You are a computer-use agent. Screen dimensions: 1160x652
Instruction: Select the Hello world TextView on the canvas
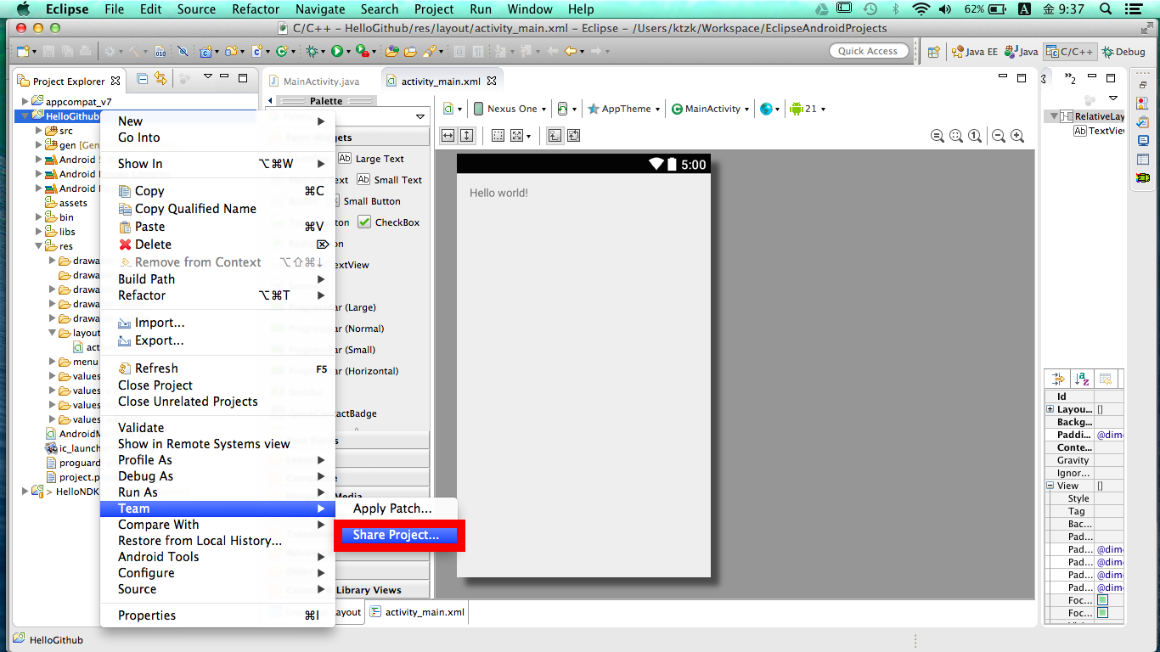pyautogui.click(x=498, y=193)
